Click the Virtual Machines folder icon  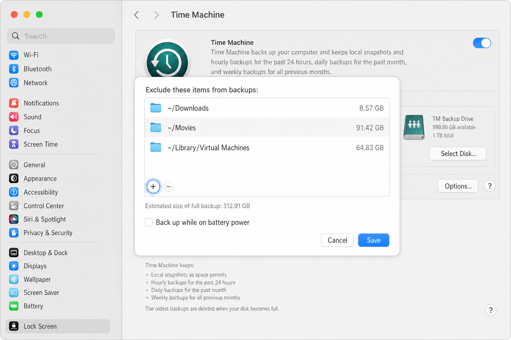[156, 147]
